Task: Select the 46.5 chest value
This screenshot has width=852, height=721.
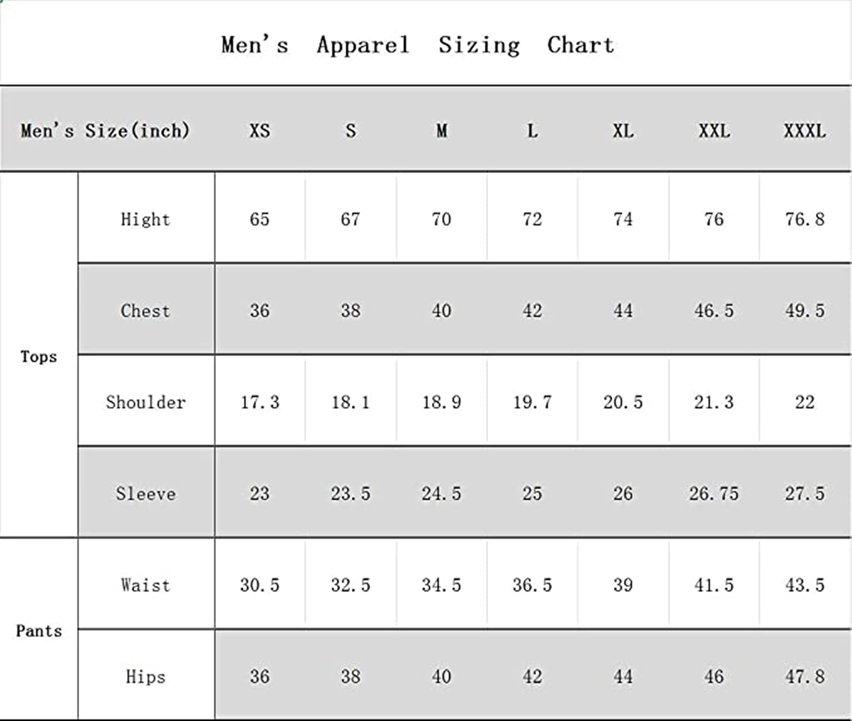Action: 714,311
